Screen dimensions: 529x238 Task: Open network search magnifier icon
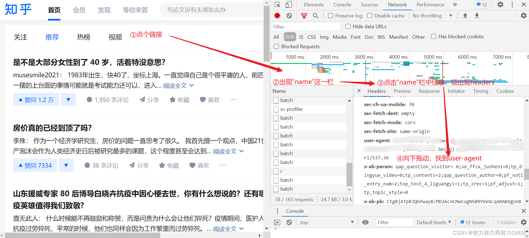pos(316,16)
